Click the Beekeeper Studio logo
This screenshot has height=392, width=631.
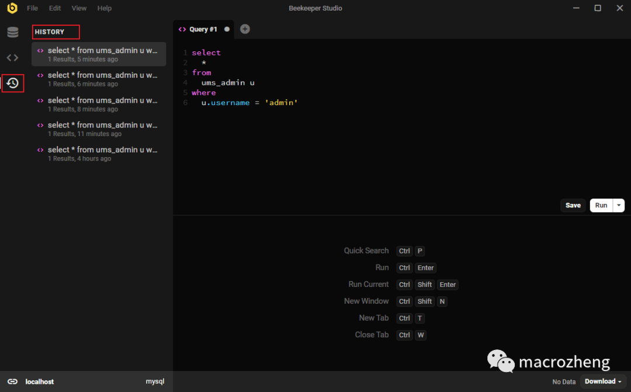(x=12, y=8)
